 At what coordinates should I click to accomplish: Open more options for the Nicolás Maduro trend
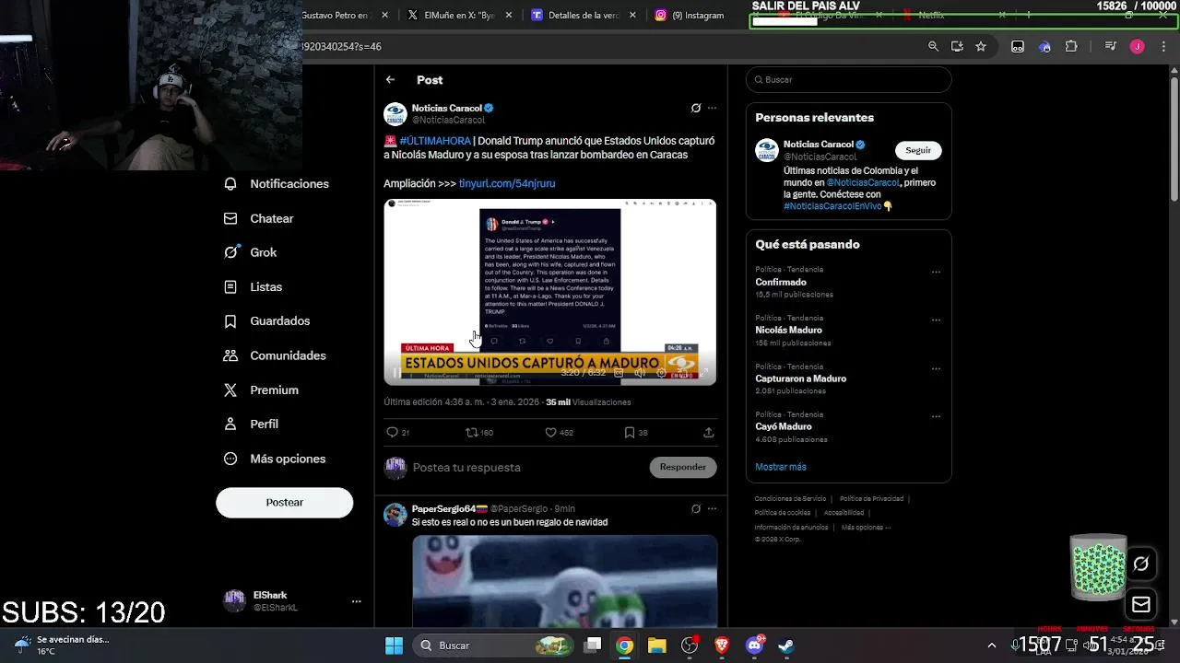[x=936, y=320]
